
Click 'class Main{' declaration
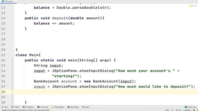click(28, 55)
